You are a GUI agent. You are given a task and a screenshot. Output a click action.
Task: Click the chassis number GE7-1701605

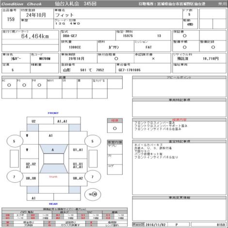click(130, 70)
